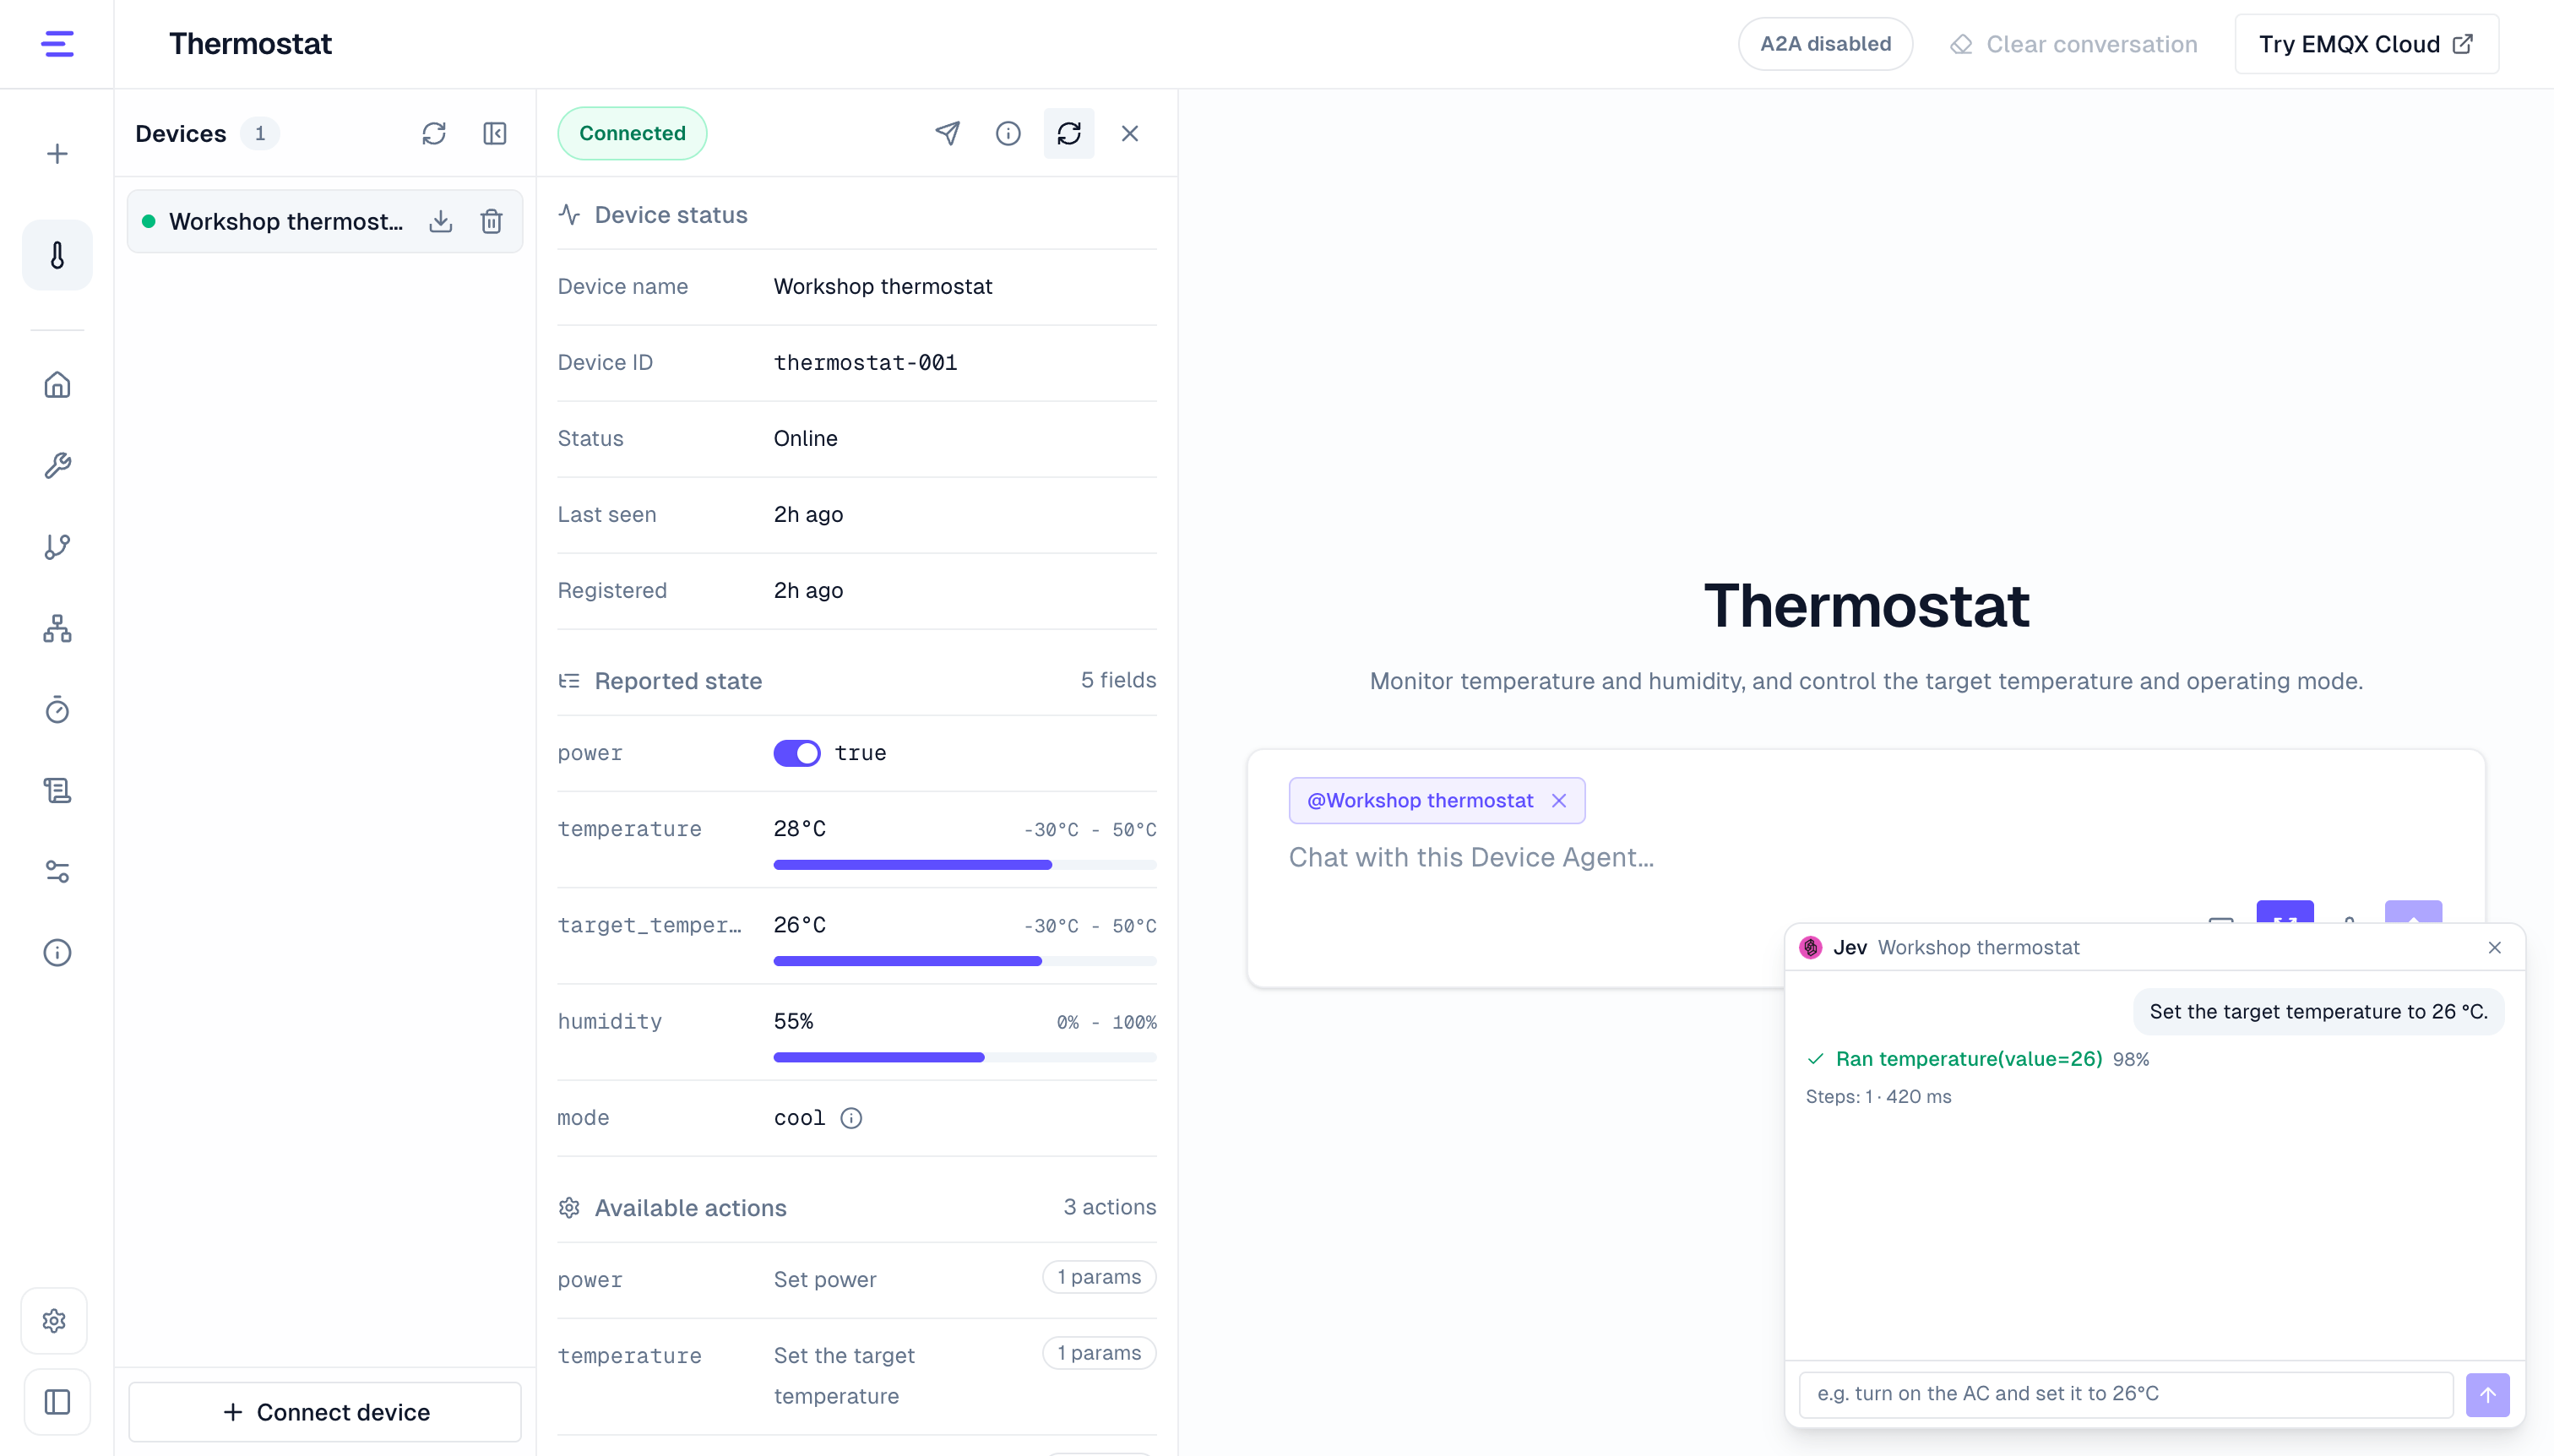
Task: Delete the Workshop thermostat device
Action: [491, 221]
